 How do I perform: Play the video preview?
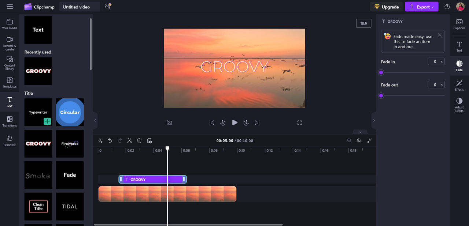[x=234, y=123]
